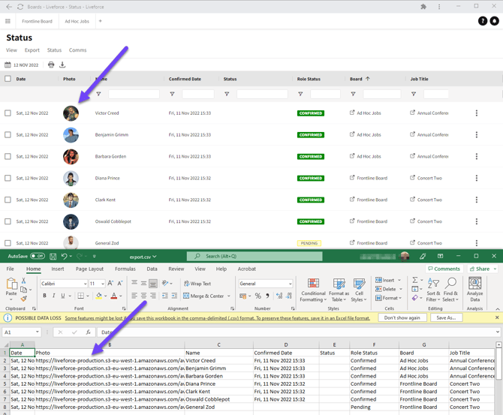This screenshot has height=415, width=503.
Task: Click the Excel Search box
Action: (x=255, y=256)
